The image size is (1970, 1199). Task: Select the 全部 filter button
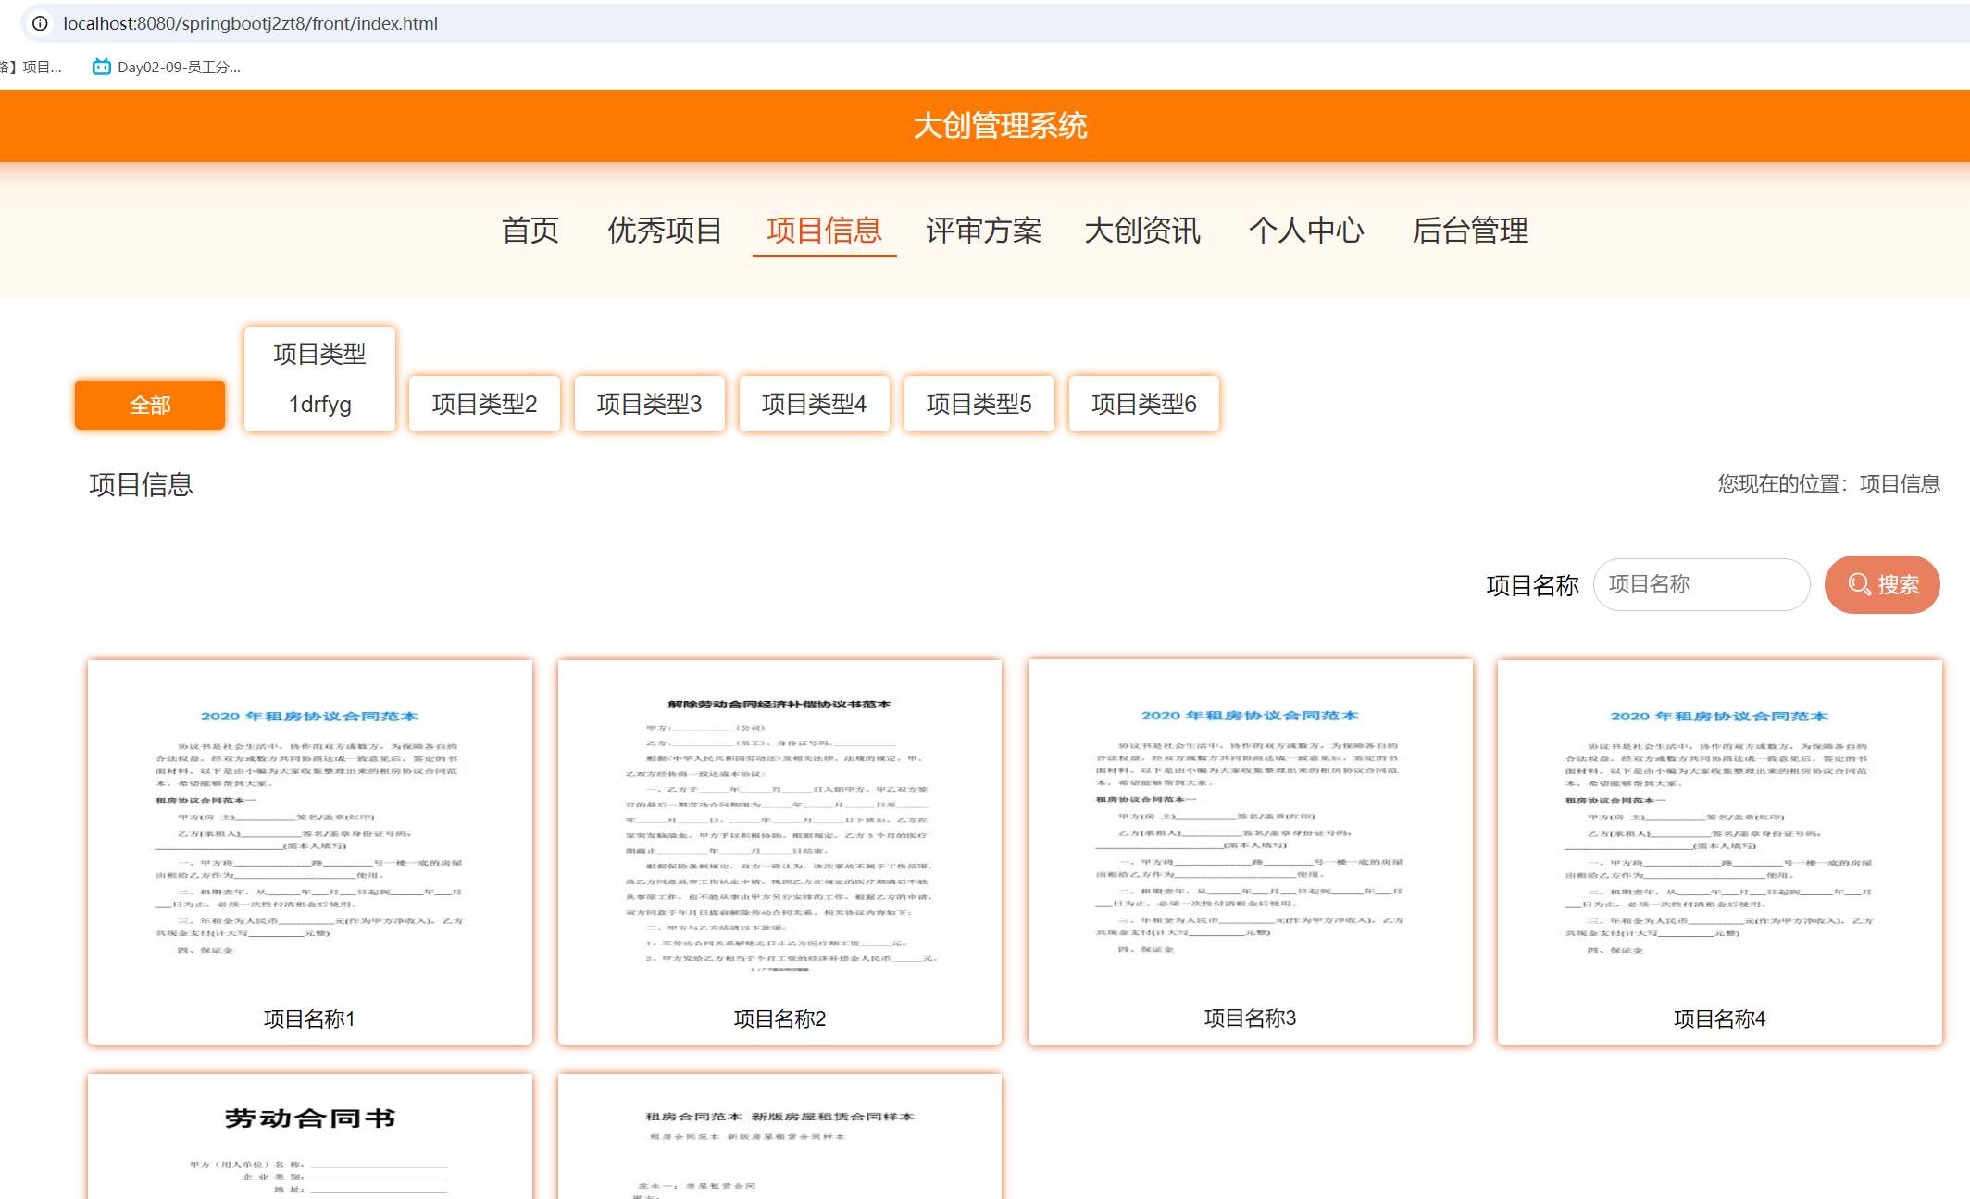point(149,405)
